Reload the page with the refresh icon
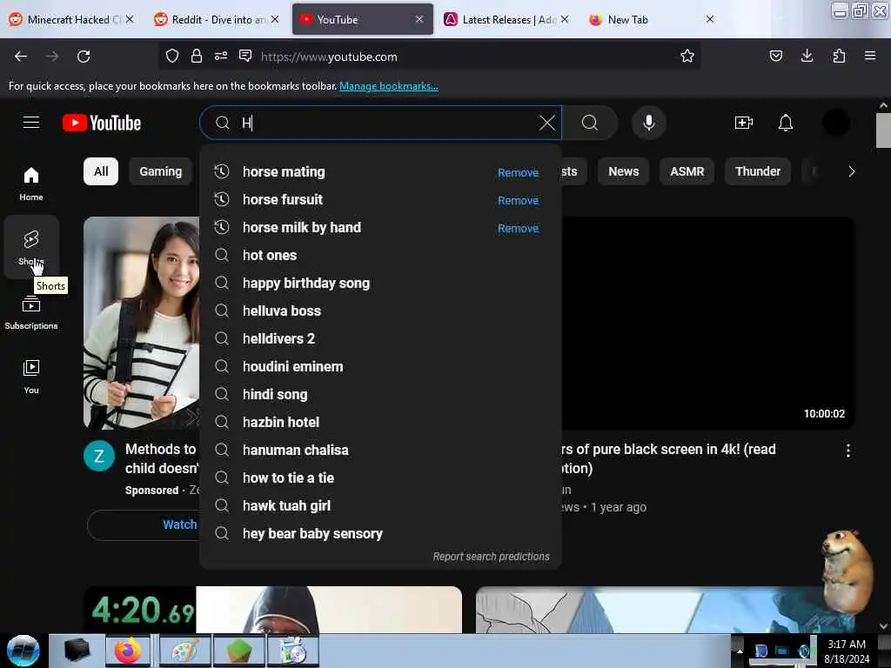Screen dimensions: 891x668 coord(84,57)
